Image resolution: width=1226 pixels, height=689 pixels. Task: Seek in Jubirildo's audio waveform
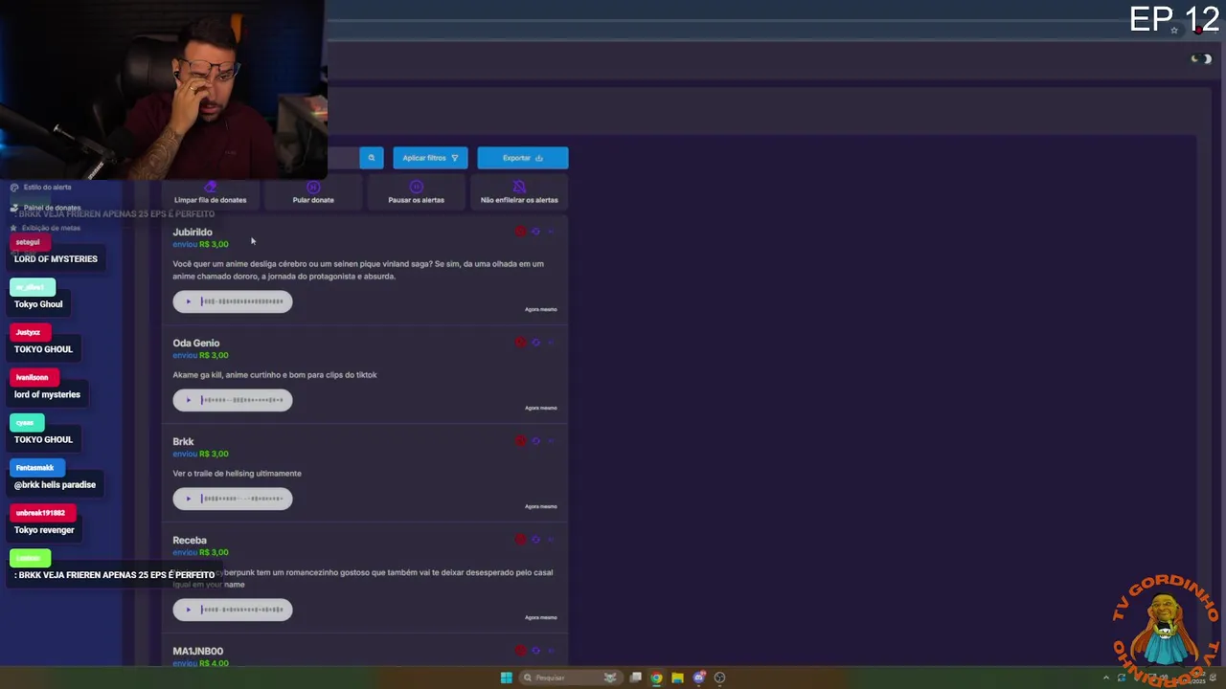[x=242, y=301]
